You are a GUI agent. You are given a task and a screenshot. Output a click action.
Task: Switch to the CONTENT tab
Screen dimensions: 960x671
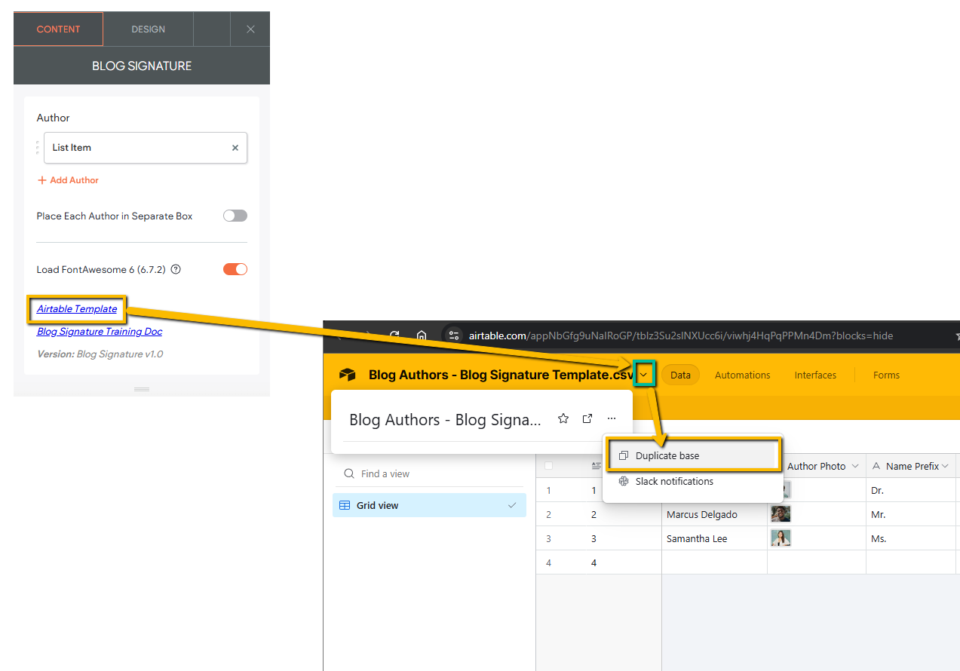(x=58, y=29)
